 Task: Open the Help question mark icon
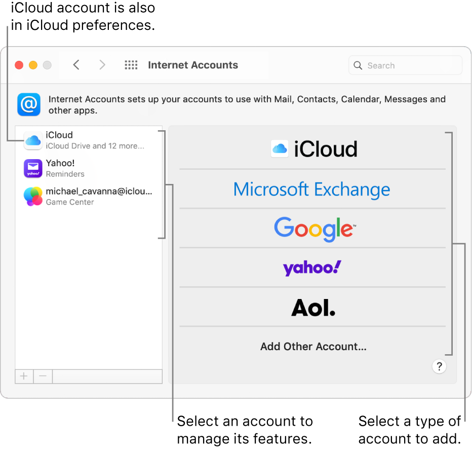[439, 366]
